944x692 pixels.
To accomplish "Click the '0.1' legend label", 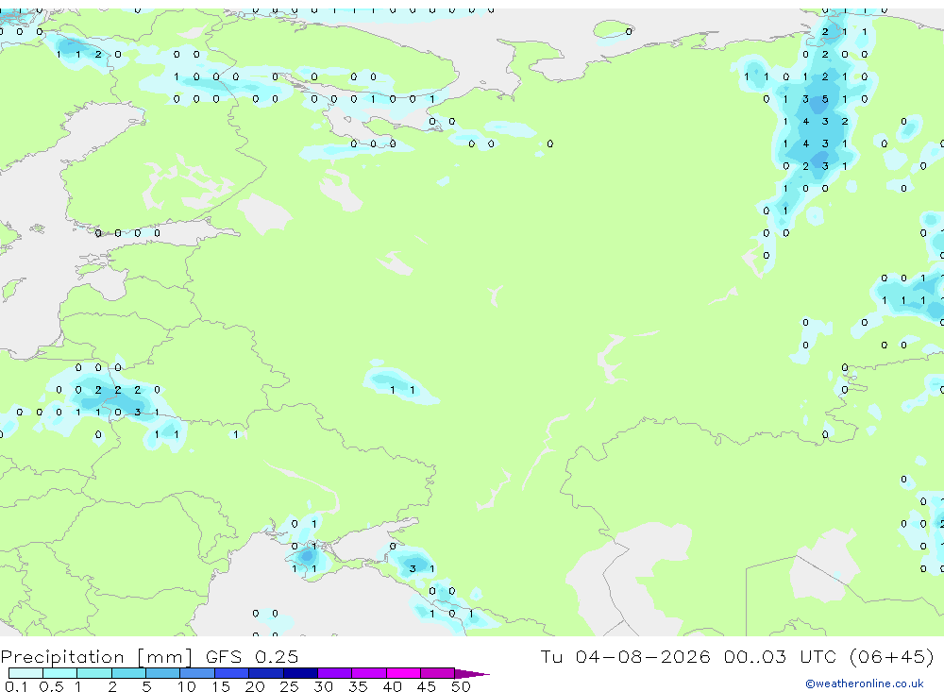I will pyautogui.click(x=16, y=686).
